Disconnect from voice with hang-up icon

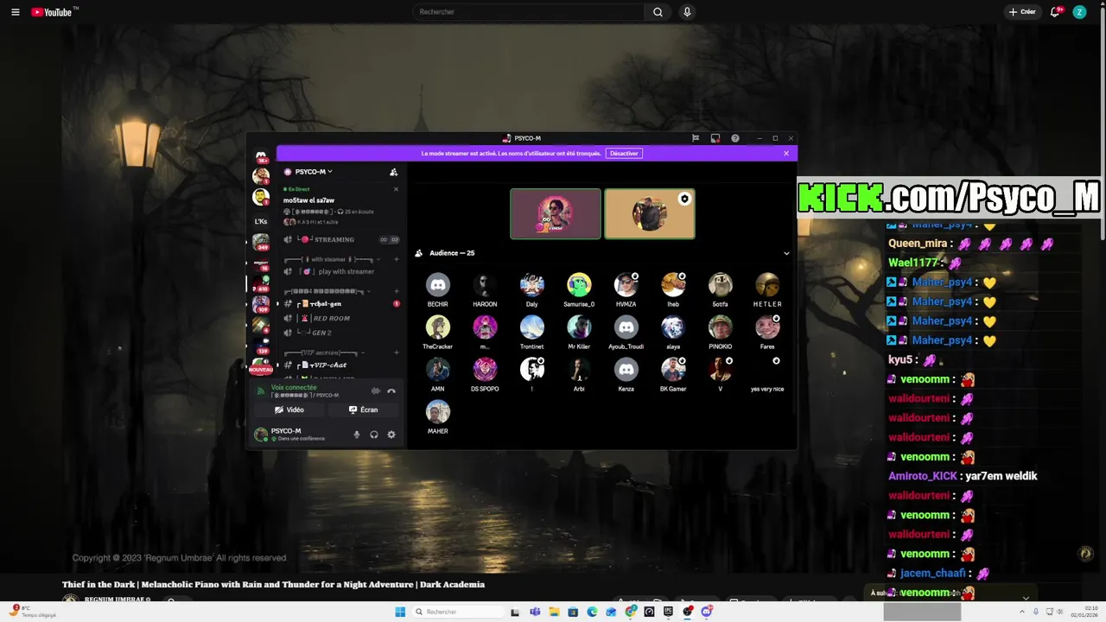click(x=391, y=391)
